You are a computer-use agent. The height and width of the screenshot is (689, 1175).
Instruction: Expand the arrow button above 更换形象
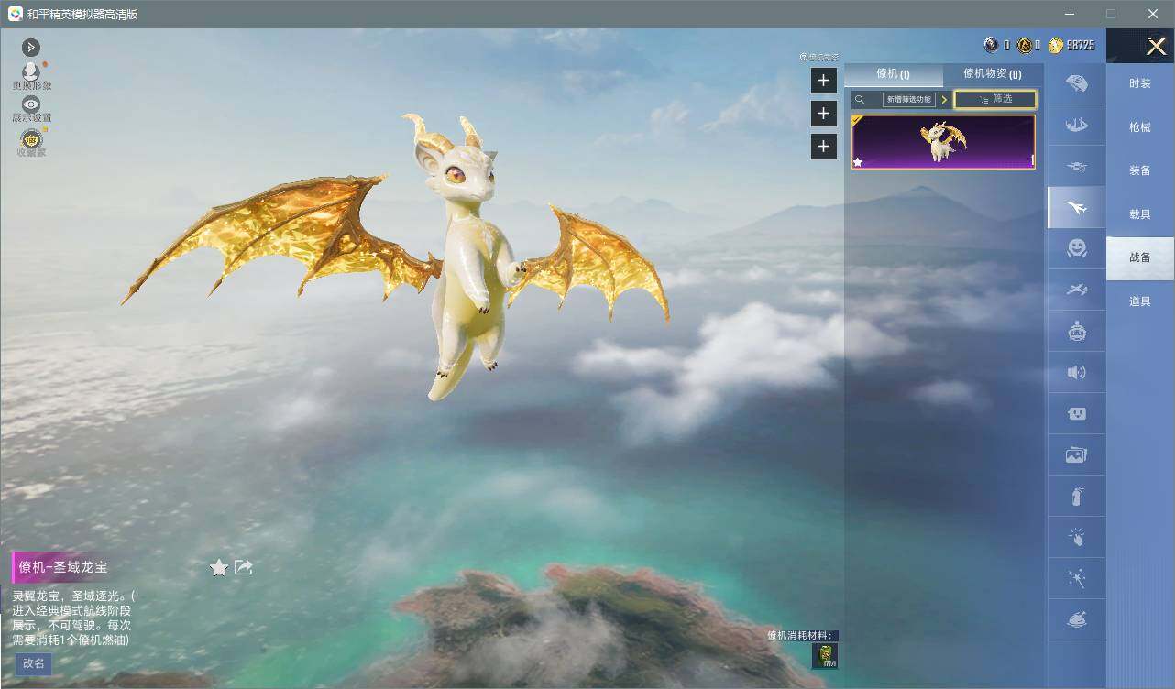31,47
